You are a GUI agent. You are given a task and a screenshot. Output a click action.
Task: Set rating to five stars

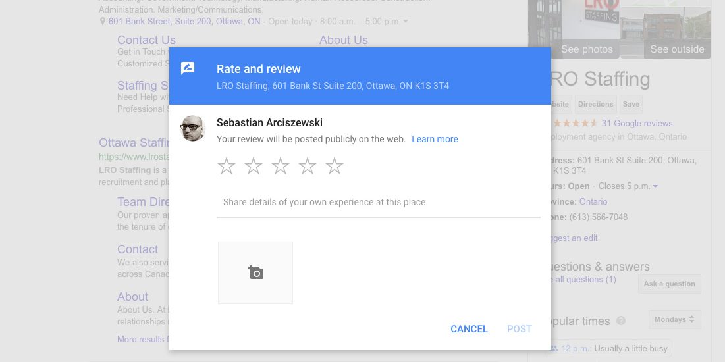(335, 166)
